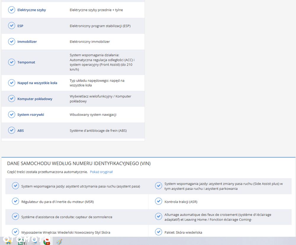Click checkmark beside Régulateur MSR entry

(15, 201)
